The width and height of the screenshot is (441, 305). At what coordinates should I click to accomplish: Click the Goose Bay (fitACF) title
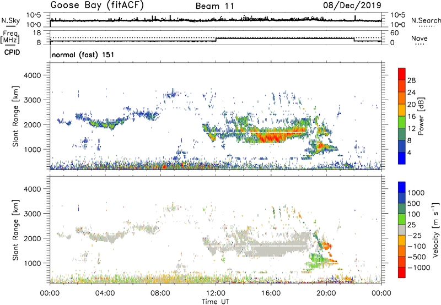click(97, 5)
